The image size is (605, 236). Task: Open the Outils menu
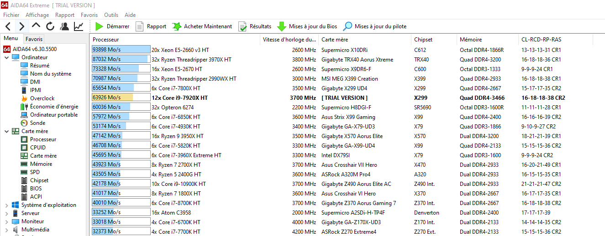(x=111, y=15)
